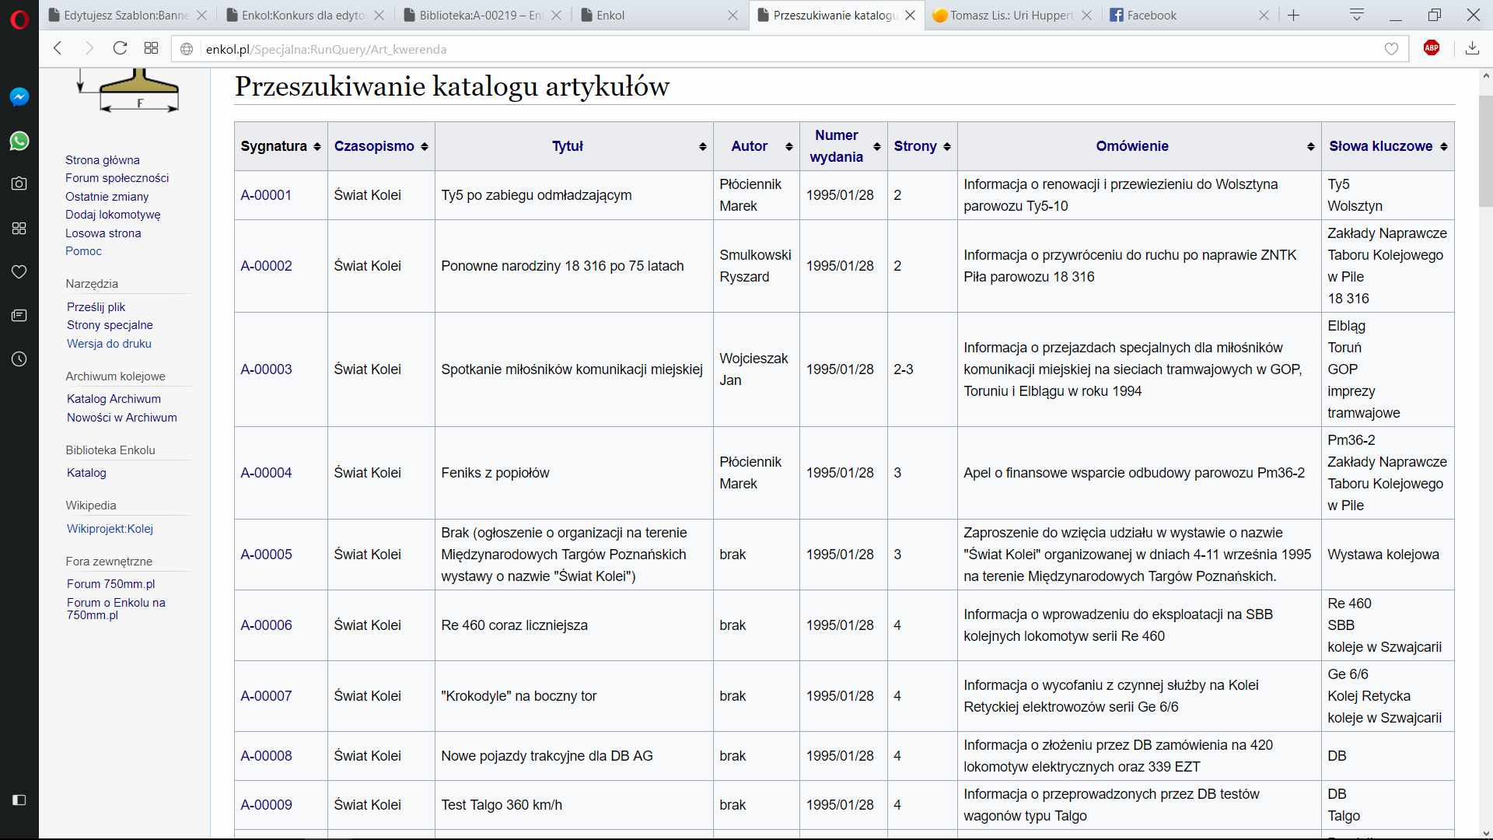This screenshot has width=1493, height=840.
Task: Open the downloads icon in toolbar
Action: pos(1472,48)
